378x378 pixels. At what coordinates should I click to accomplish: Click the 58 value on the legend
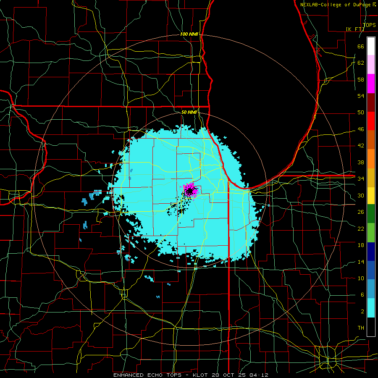361,79
